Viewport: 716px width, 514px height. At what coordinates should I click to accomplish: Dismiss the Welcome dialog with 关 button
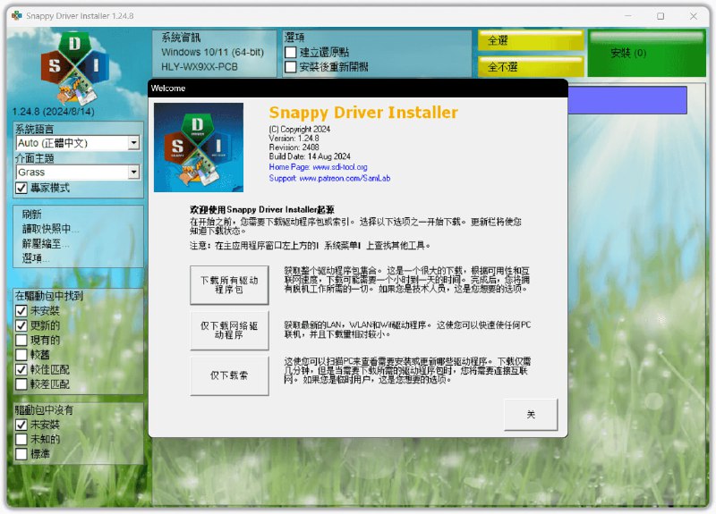pos(531,415)
